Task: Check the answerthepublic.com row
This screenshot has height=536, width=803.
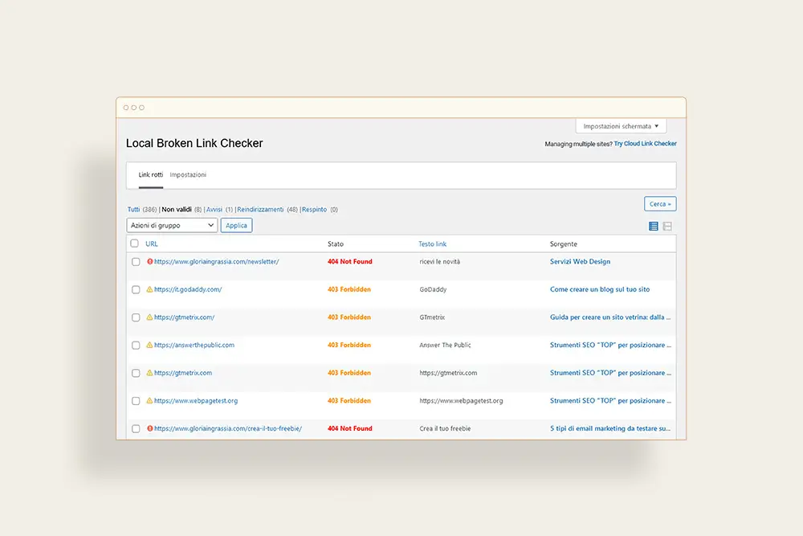Action: [x=136, y=346]
